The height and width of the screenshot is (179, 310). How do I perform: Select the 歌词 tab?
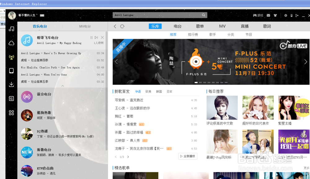267,26
